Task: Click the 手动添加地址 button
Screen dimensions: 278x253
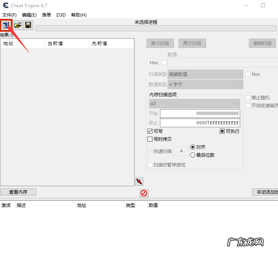Action: pos(265,192)
